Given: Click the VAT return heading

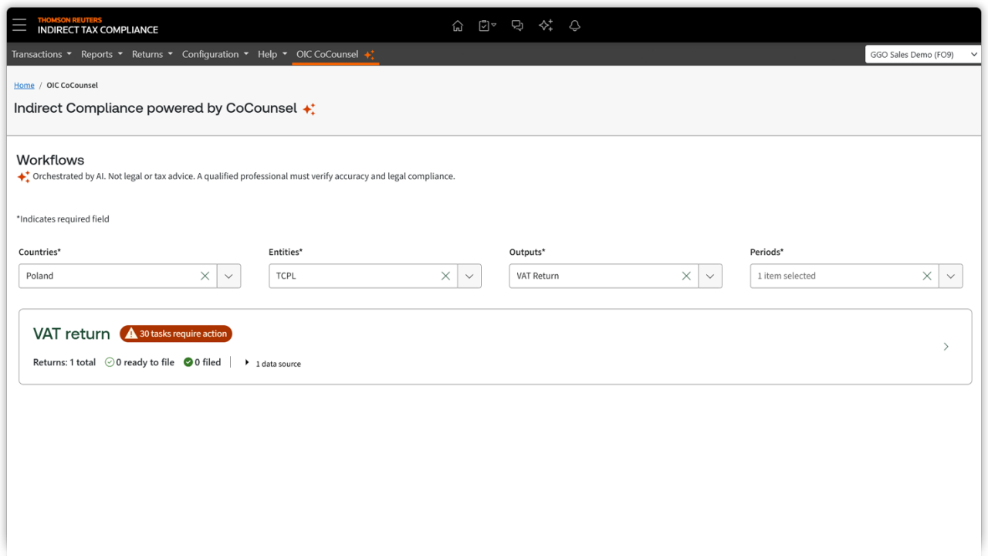Looking at the screenshot, I should point(72,334).
